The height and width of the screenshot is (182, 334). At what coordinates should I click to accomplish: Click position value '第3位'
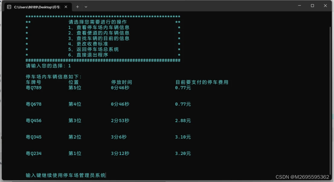[75, 121]
